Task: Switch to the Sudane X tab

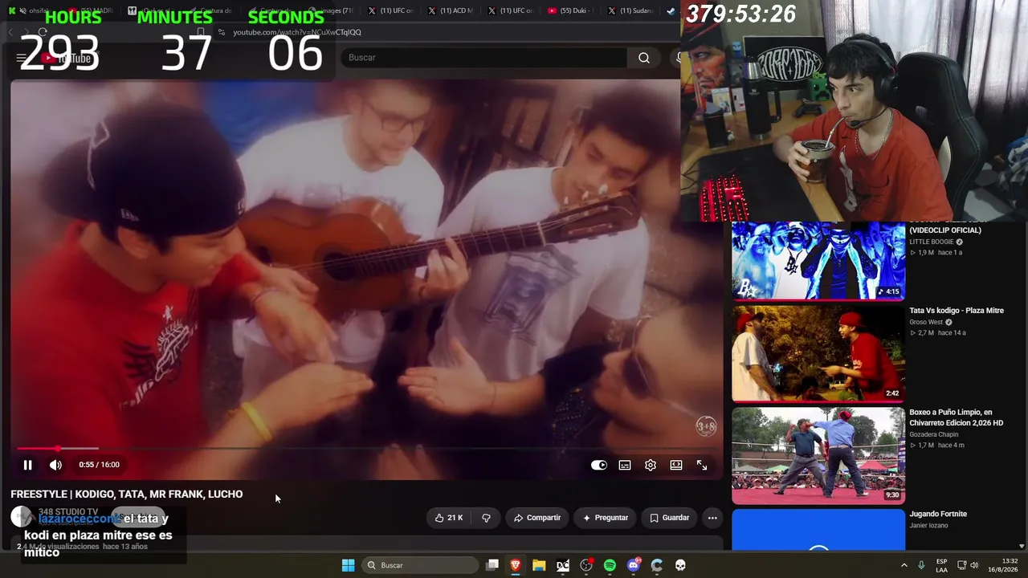Action: coord(630,10)
